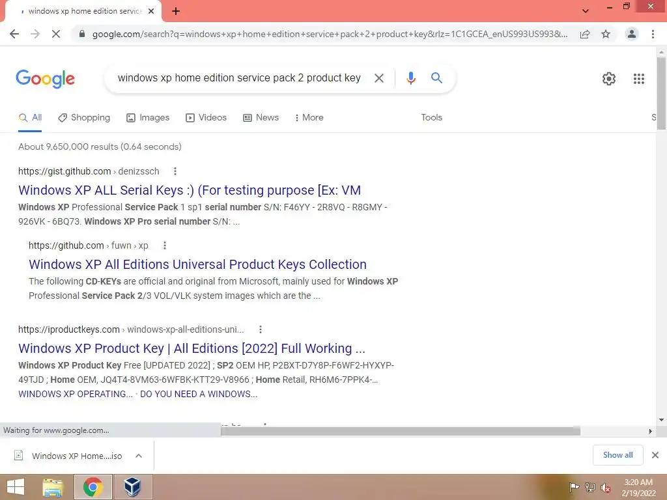Click the muted volume tray icon
The width and height of the screenshot is (667, 500).
[605, 488]
